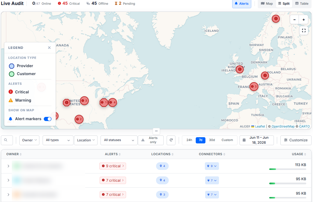Sort table by Locations column
Screen dimensions: 313x202
click(162, 154)
